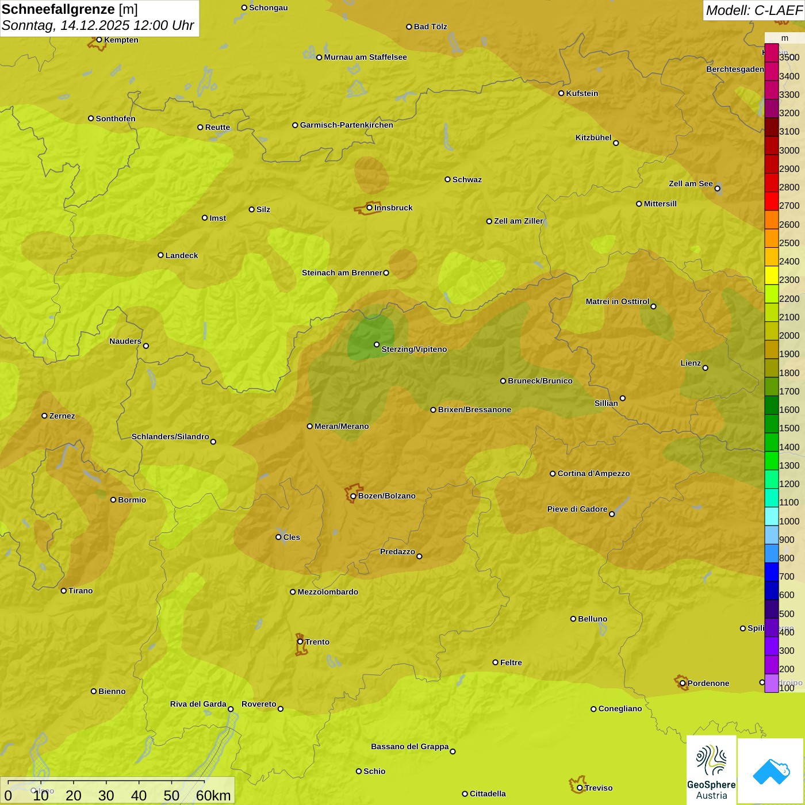
Task: Click the date Sonntag, 14.12.2025 12:00 Uhr
Action: pos(98,25)
